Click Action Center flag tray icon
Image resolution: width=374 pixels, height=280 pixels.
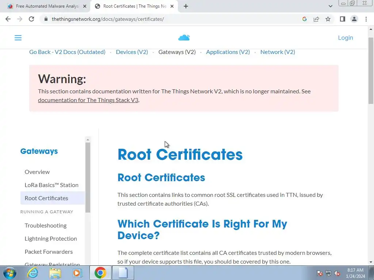pyautogui.click(x=320, y=273)
